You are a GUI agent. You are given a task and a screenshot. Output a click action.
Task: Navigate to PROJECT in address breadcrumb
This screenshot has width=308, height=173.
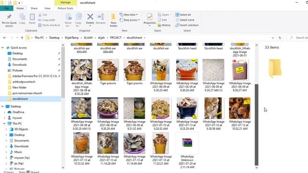pyautogui.click(x=115, y=37)
